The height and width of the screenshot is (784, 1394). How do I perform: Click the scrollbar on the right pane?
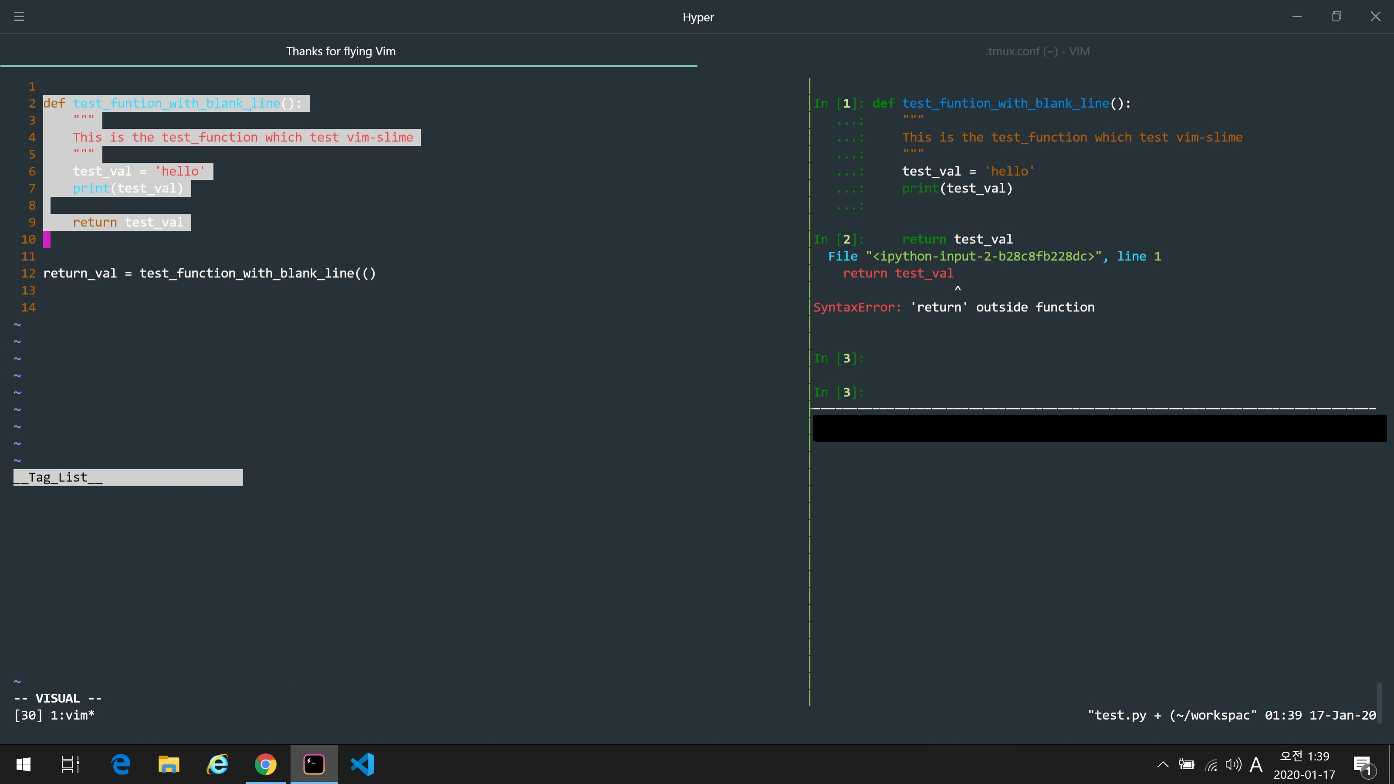(x=1380, y=703)
